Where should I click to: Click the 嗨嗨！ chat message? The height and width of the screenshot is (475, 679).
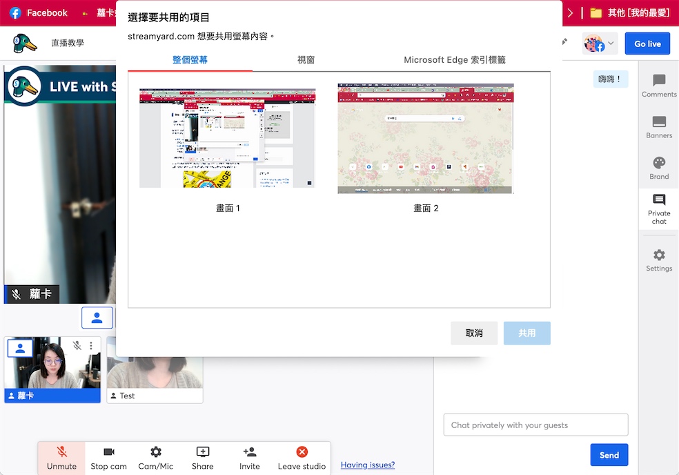coord(610,79)
